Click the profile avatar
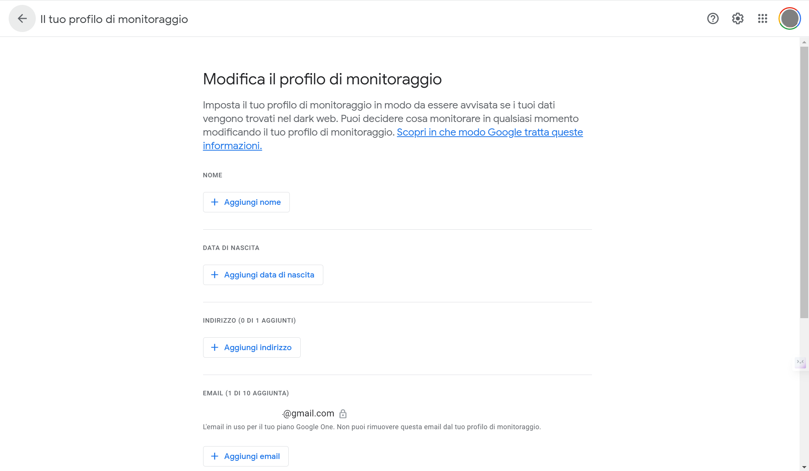809x471 pixels. click(790, 18)
